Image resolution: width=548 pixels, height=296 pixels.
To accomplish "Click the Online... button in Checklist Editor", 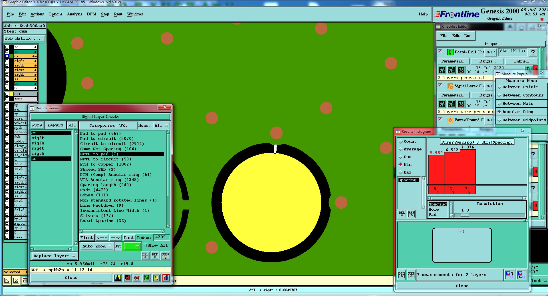I will tap(521, 61).
